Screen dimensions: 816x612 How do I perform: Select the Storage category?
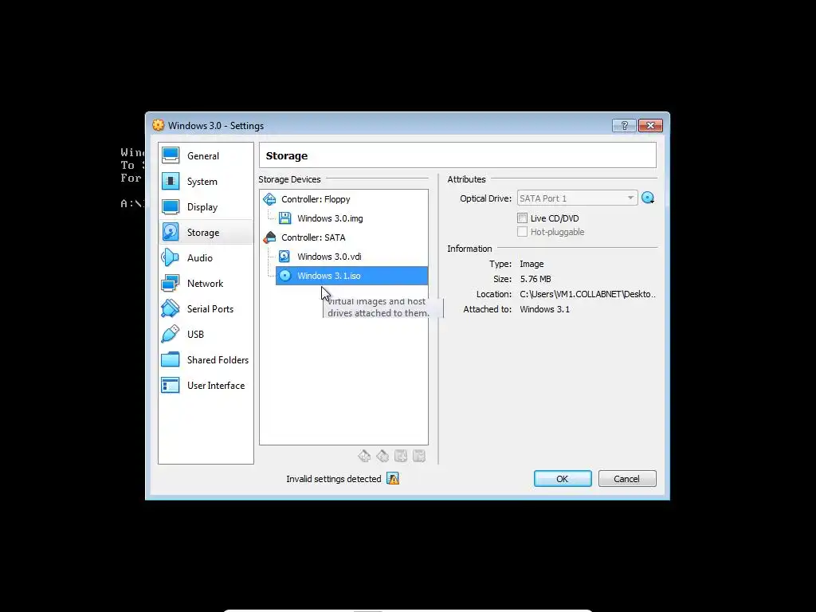(206, 232)
